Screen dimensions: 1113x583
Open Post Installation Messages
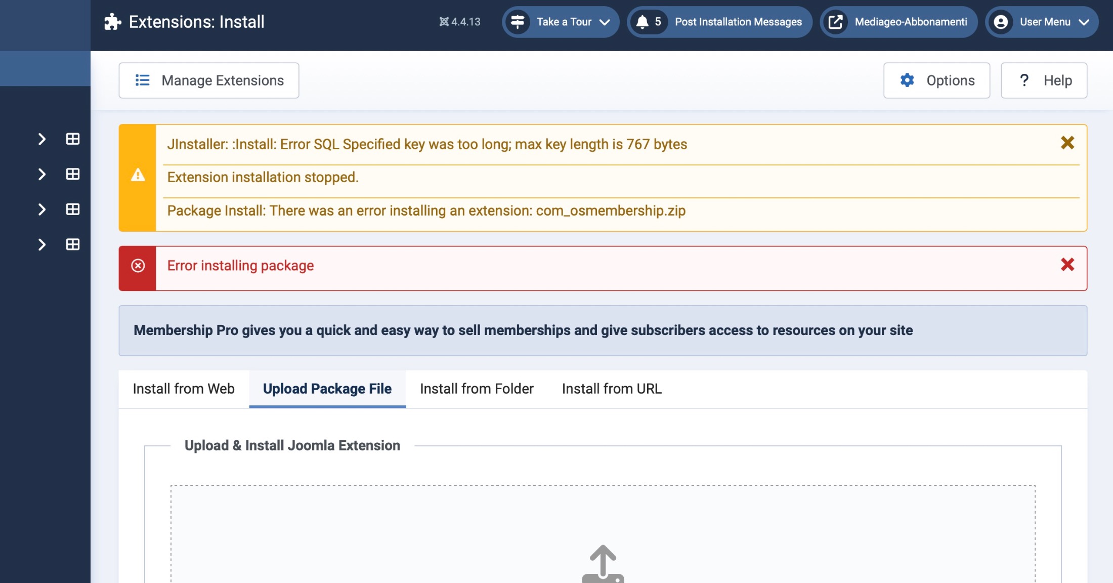[719, 22]
